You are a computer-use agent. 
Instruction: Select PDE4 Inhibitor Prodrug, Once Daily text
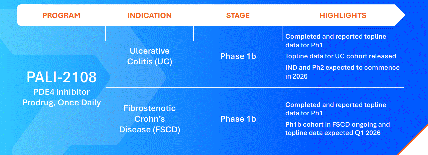[x=61, y=97]
